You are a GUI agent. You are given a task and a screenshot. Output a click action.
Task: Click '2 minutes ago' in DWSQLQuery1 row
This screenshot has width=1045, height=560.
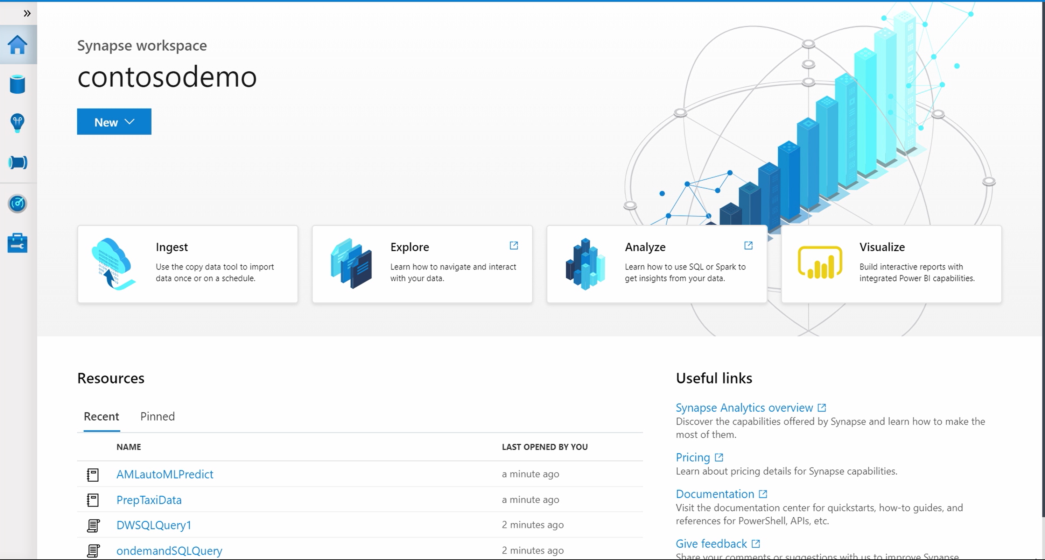pos(533,525)
